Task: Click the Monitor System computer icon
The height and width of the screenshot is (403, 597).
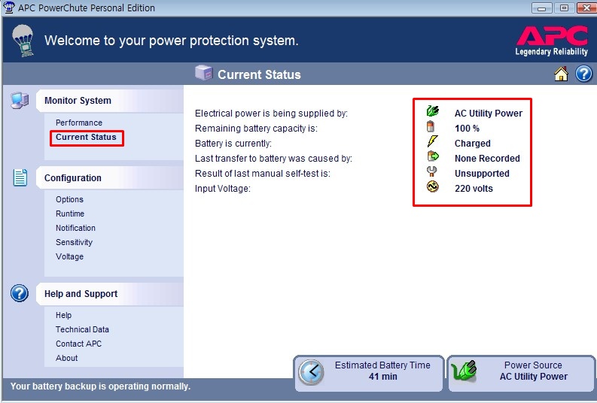Action: point(20,101)
